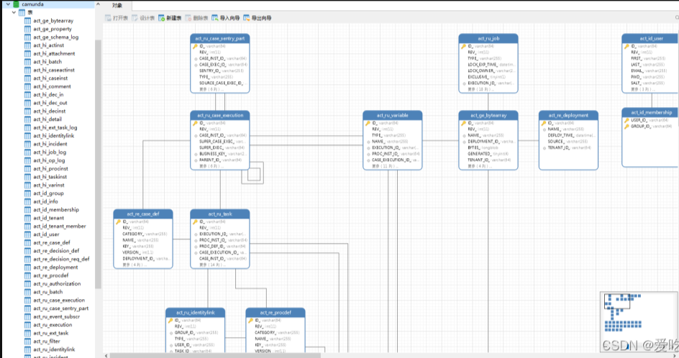679x358 pixels.
Task: Select table icon for act_ge_bytearray in tree
Action: [x=28, y=21]
